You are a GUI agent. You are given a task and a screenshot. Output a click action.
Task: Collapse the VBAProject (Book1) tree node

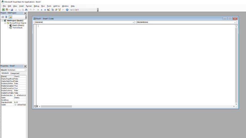coord(2,21)
